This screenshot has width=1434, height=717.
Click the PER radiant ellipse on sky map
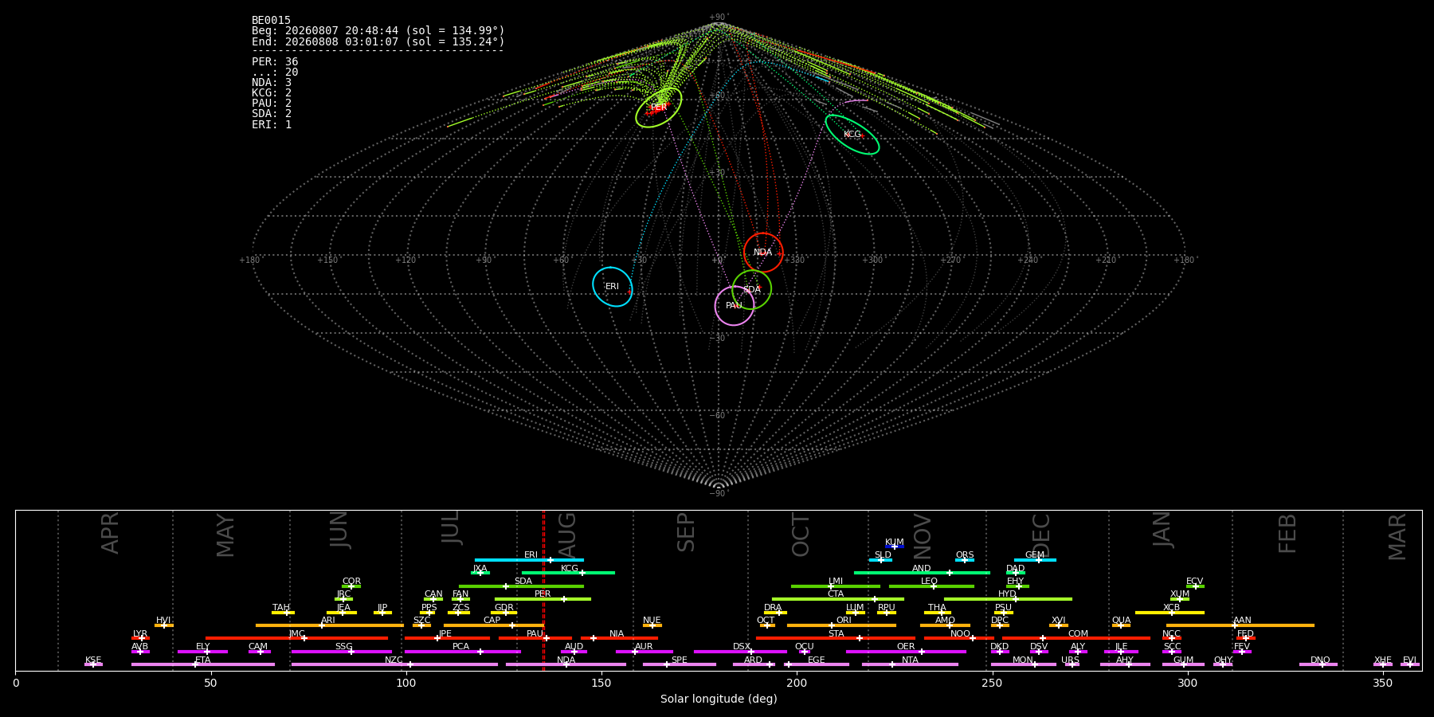(x=659, y=108)
